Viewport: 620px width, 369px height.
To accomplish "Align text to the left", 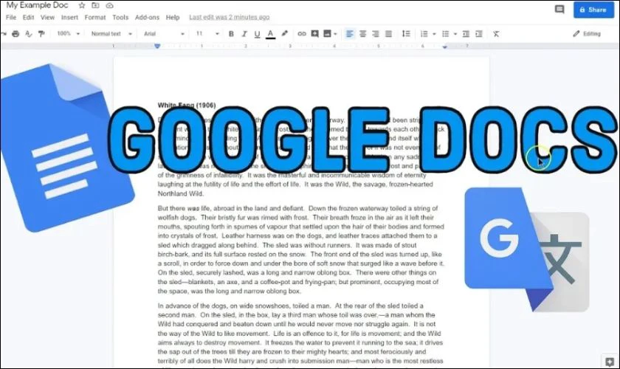I will coord(350,34).
